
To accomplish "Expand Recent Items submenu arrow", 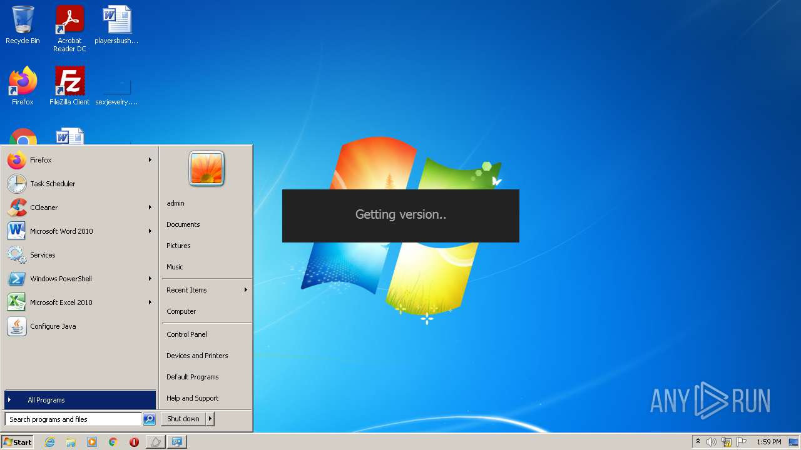I will (246, 290).
